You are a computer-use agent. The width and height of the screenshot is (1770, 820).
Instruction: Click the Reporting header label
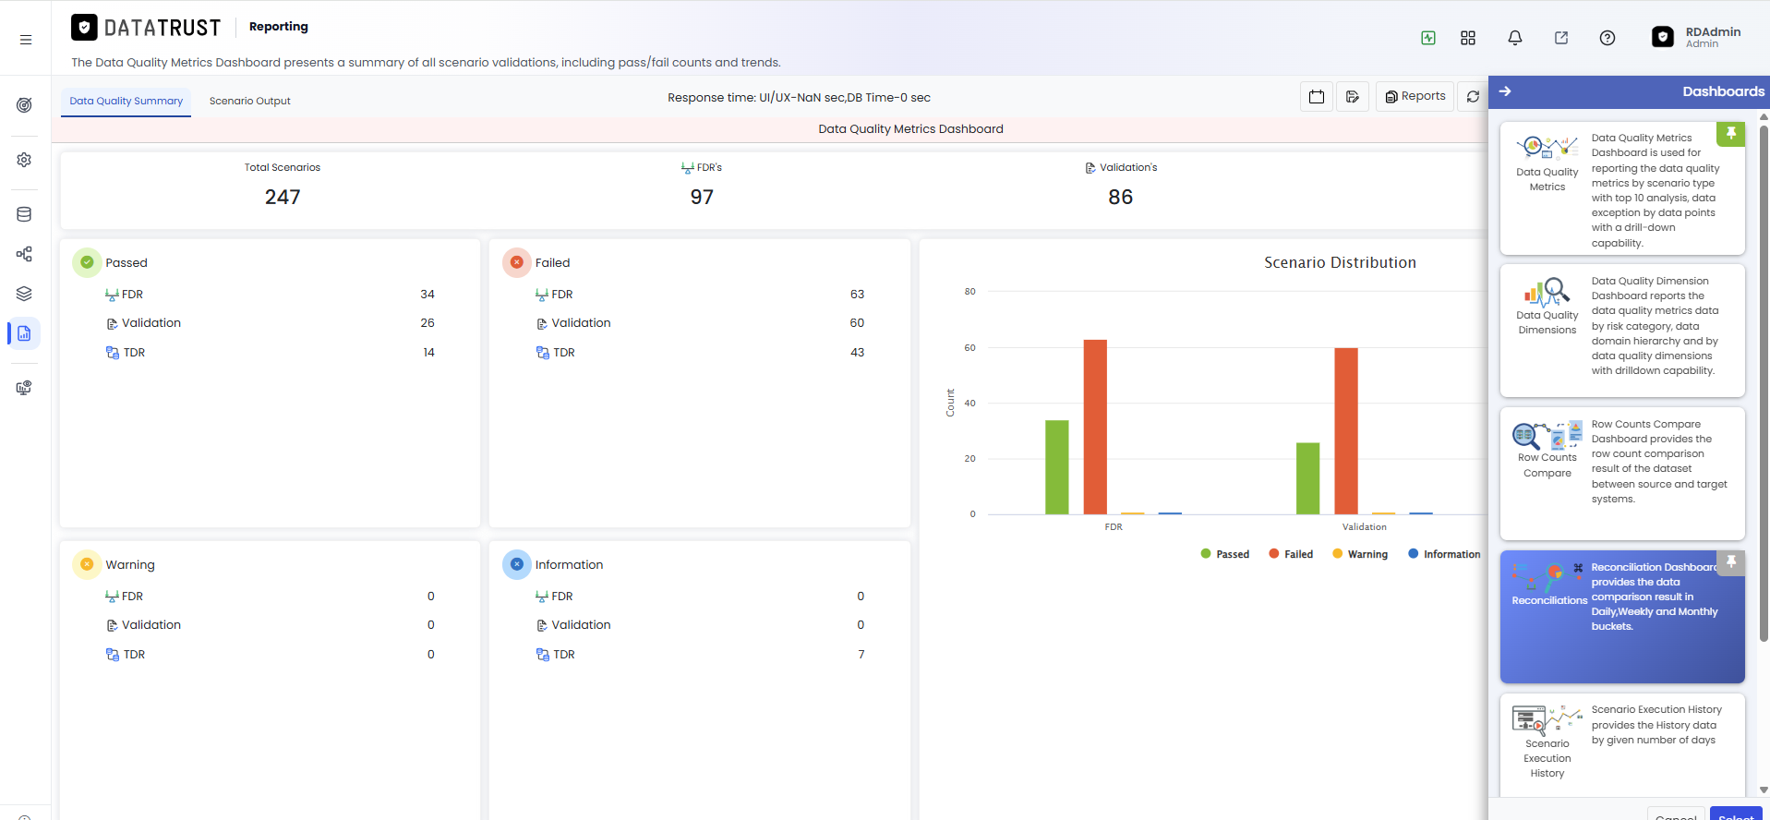279,27
